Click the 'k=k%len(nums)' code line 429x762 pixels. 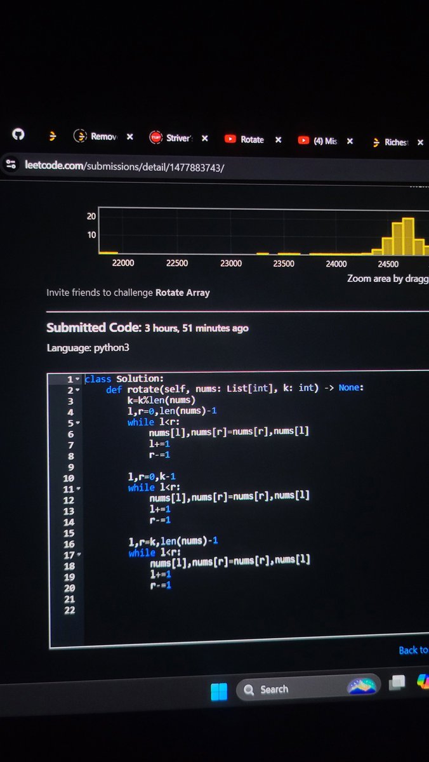pyautogui.click(x=161, y=399)
